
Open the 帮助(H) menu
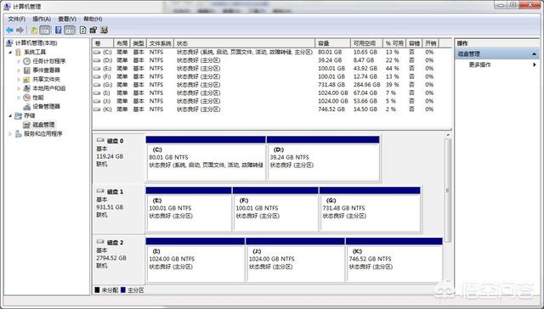[93, 19]
